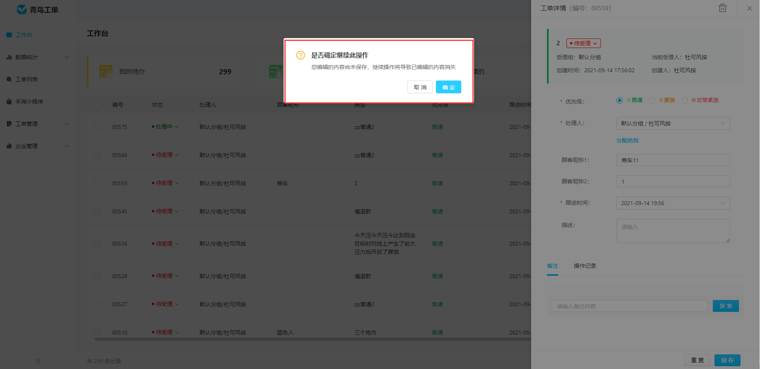Click the 工单列表 search icon
760x369 pixels.
coord(9,79)
